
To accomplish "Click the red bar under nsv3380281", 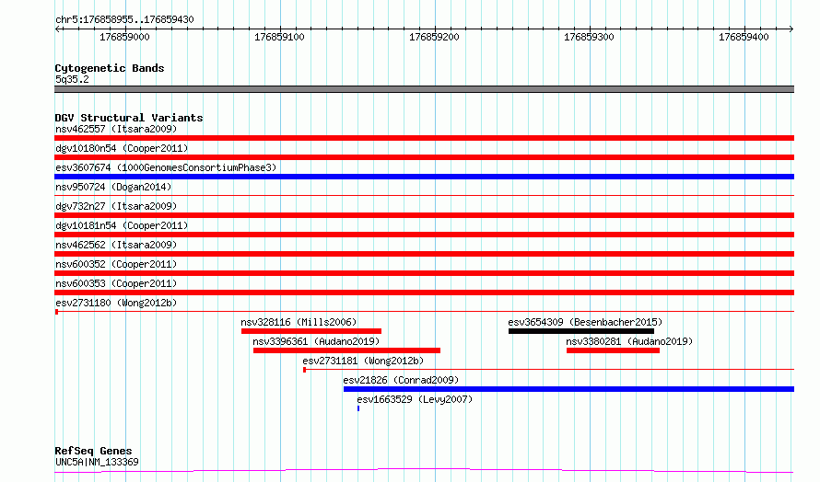I will click(x=613, y=350).
